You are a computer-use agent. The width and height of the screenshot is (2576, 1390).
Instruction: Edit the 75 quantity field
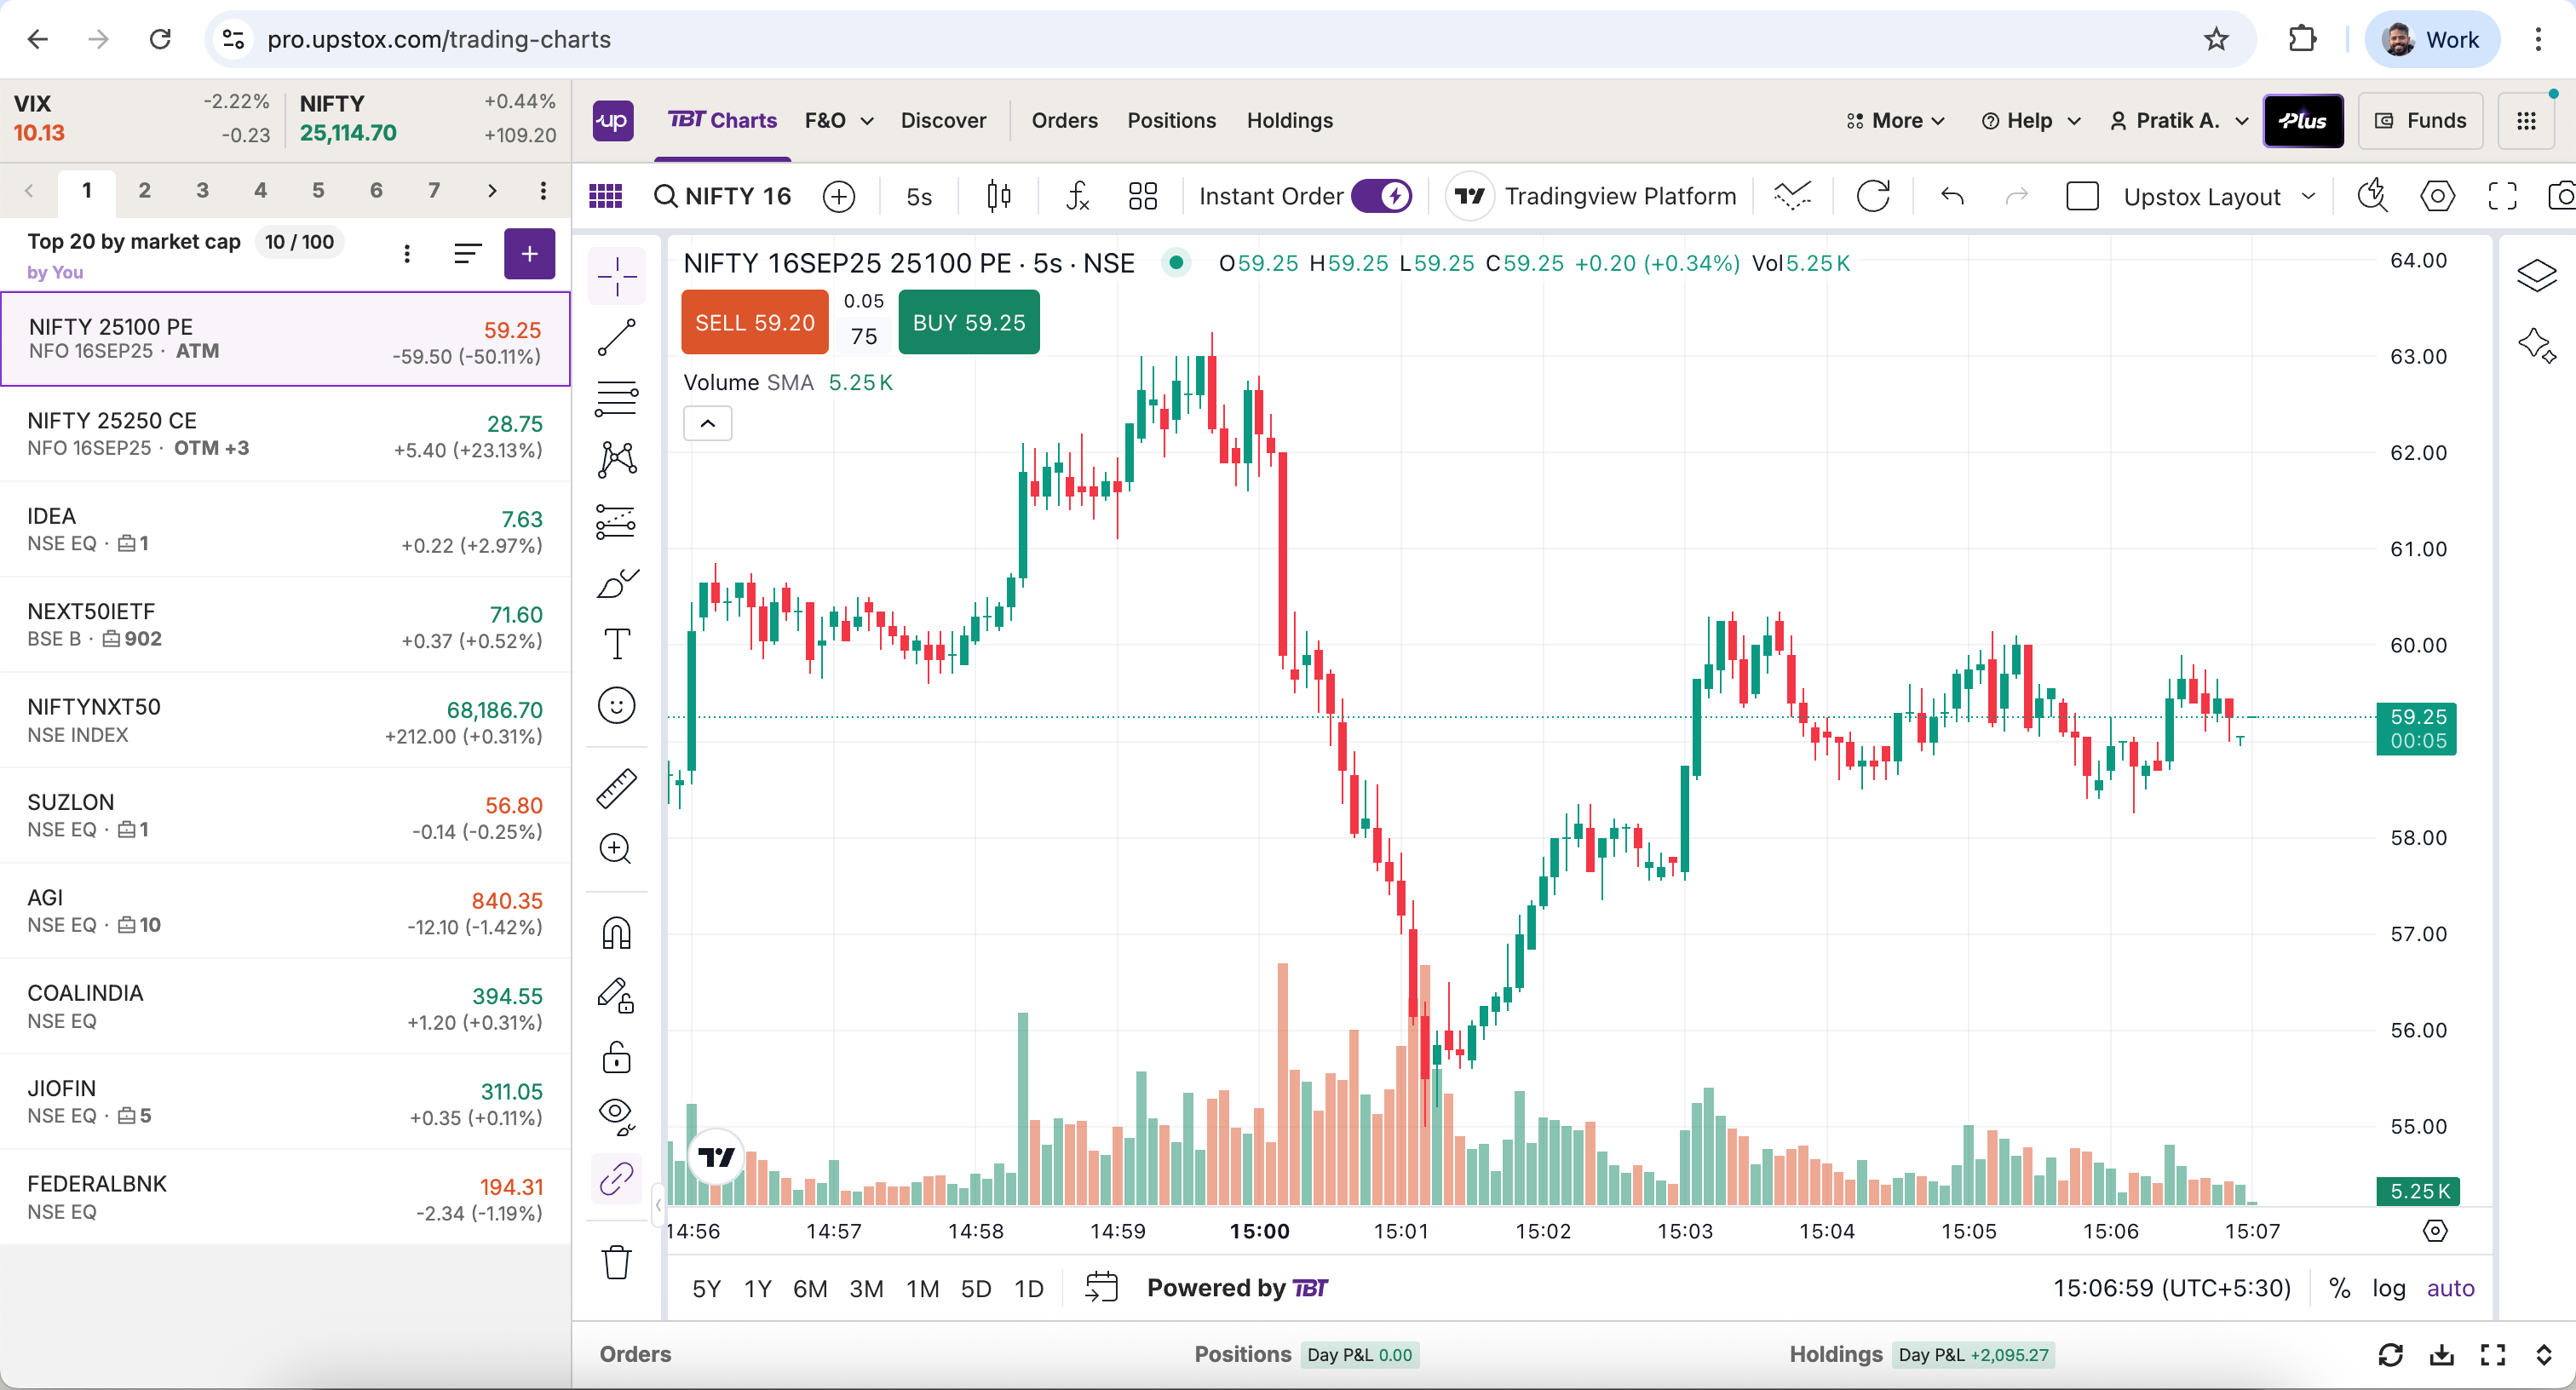(863, 337)
